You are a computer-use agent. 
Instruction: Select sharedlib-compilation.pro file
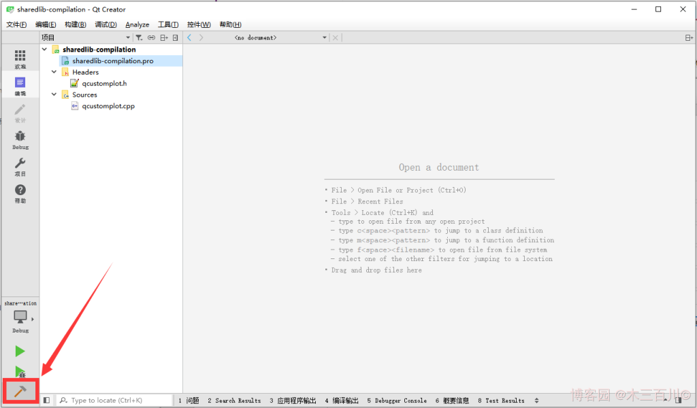click(112, 61)
